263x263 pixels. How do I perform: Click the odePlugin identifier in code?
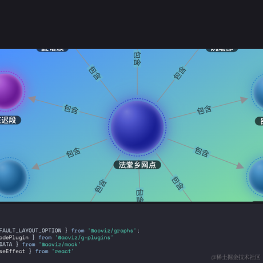(x=14, y=237)
